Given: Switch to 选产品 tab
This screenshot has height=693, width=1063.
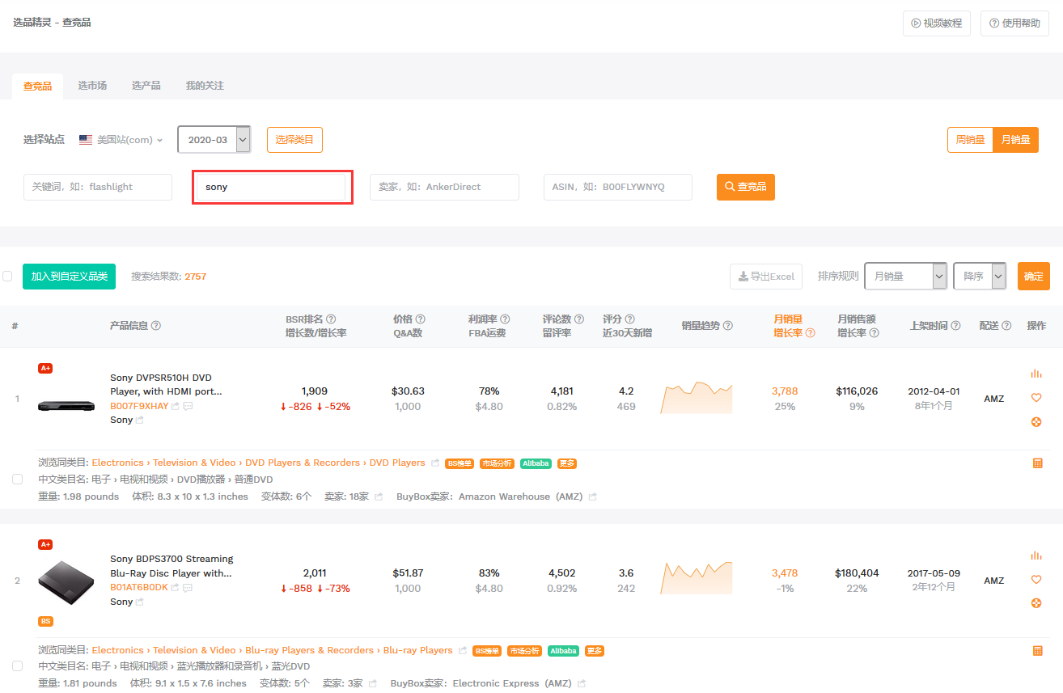Looking at the screenshot, I should (146, 86).
